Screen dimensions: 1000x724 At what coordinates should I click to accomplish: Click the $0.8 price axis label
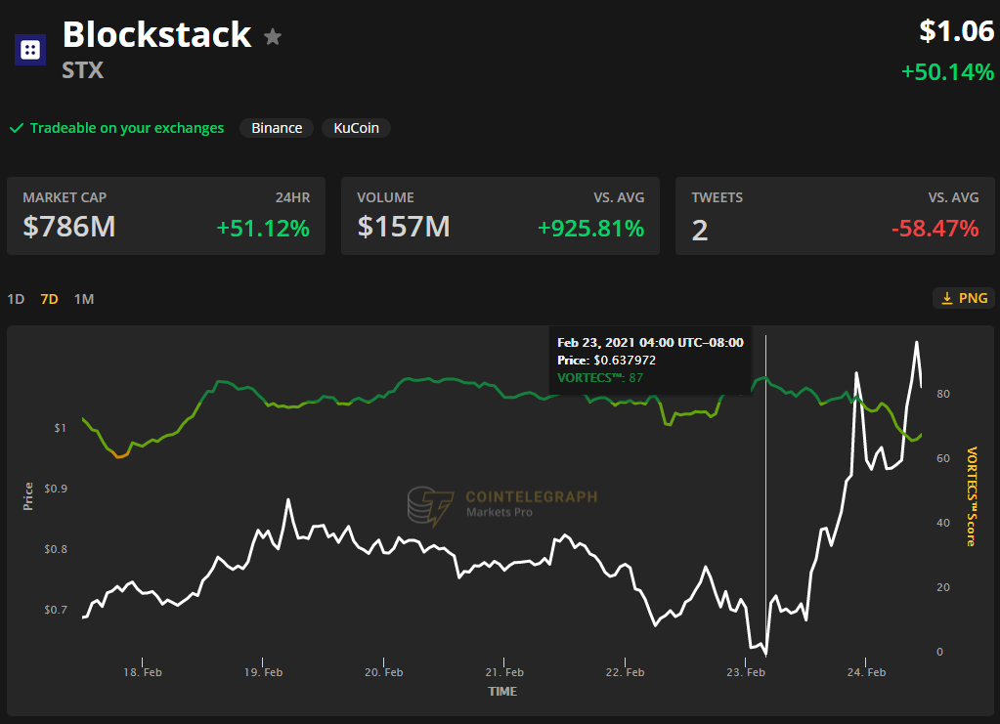[56, 549]
